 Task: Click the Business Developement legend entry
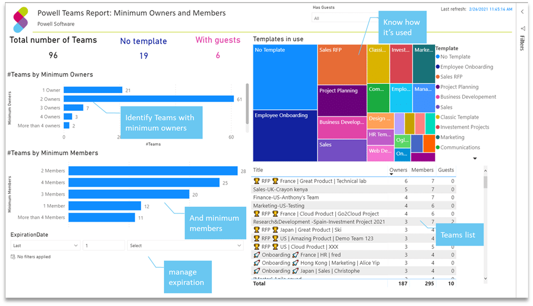pos(466,97)
